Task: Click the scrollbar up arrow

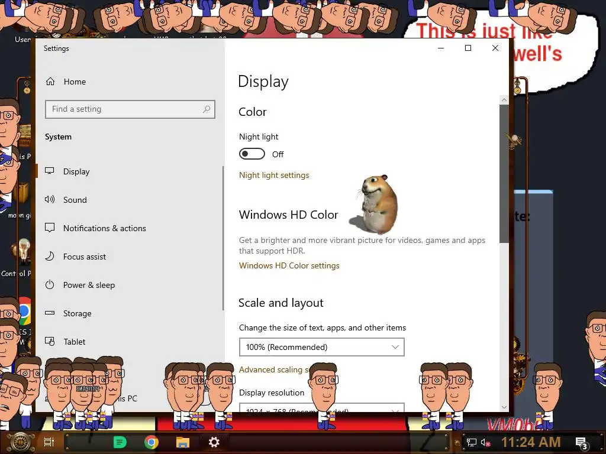Action: (504, 100)
